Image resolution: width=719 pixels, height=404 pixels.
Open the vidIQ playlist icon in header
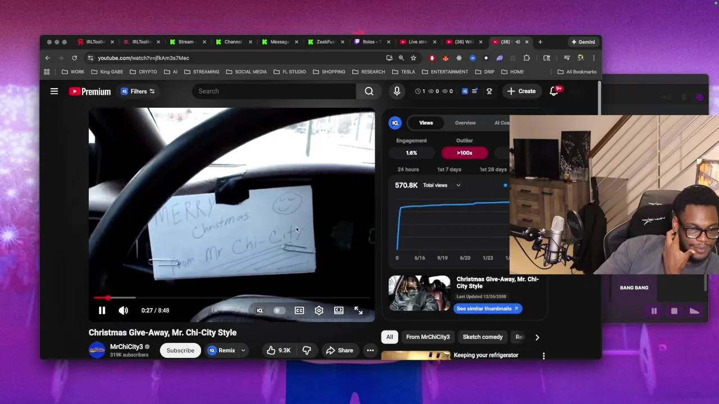pyautogui.click(x=475, y=91)
